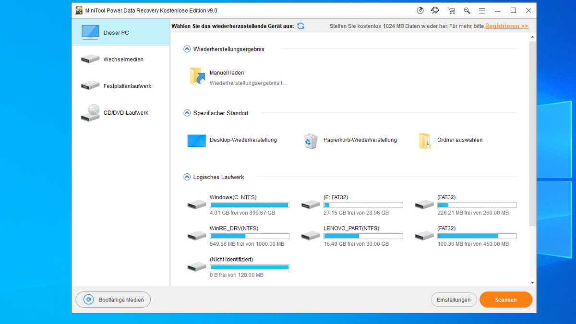Select the 260.00 MB FAT32 drive icon
This screenshot has height=324, width=576.
pos(424,205)
